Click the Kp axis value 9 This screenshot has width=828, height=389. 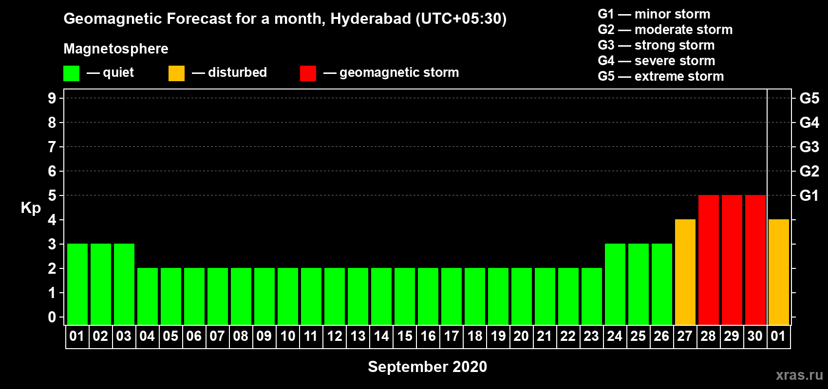coord(52,98)
